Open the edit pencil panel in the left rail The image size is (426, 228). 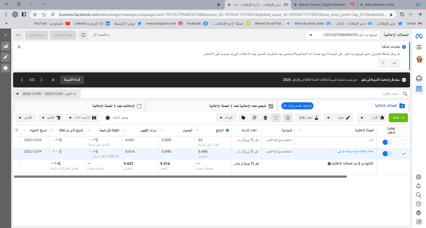pos(5,57)
